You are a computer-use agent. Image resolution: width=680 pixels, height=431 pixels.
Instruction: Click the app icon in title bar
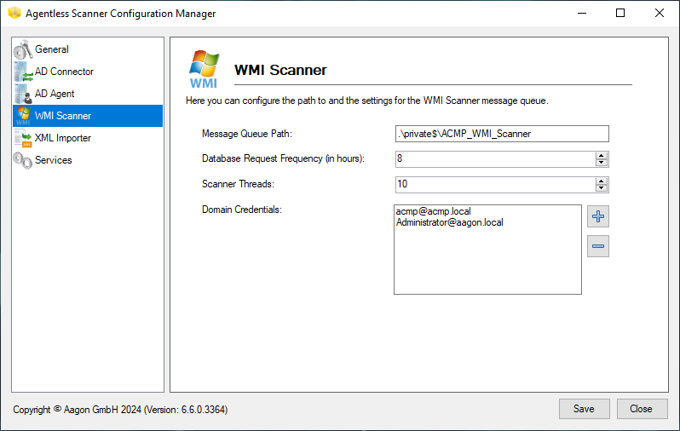click(x=14, y=13)
